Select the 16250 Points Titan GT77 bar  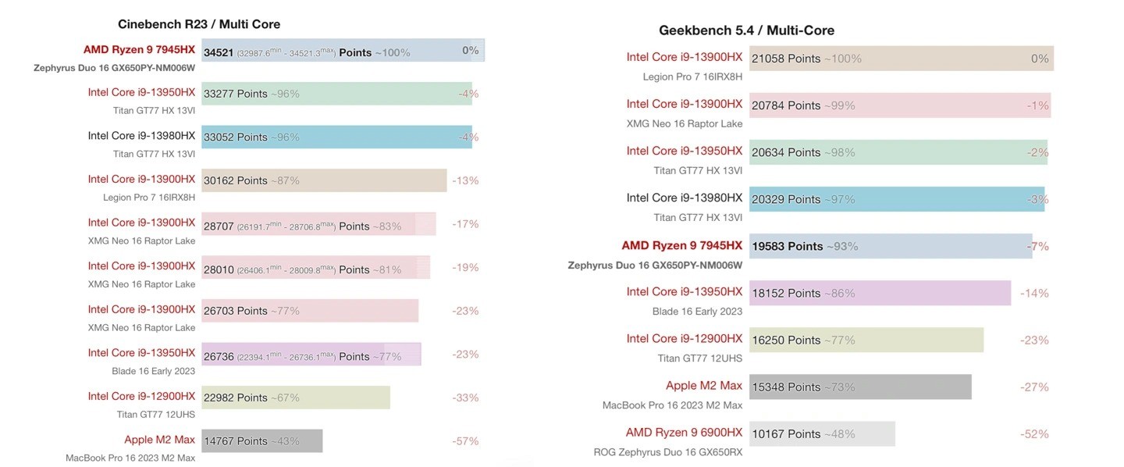(x=866, y=340)
